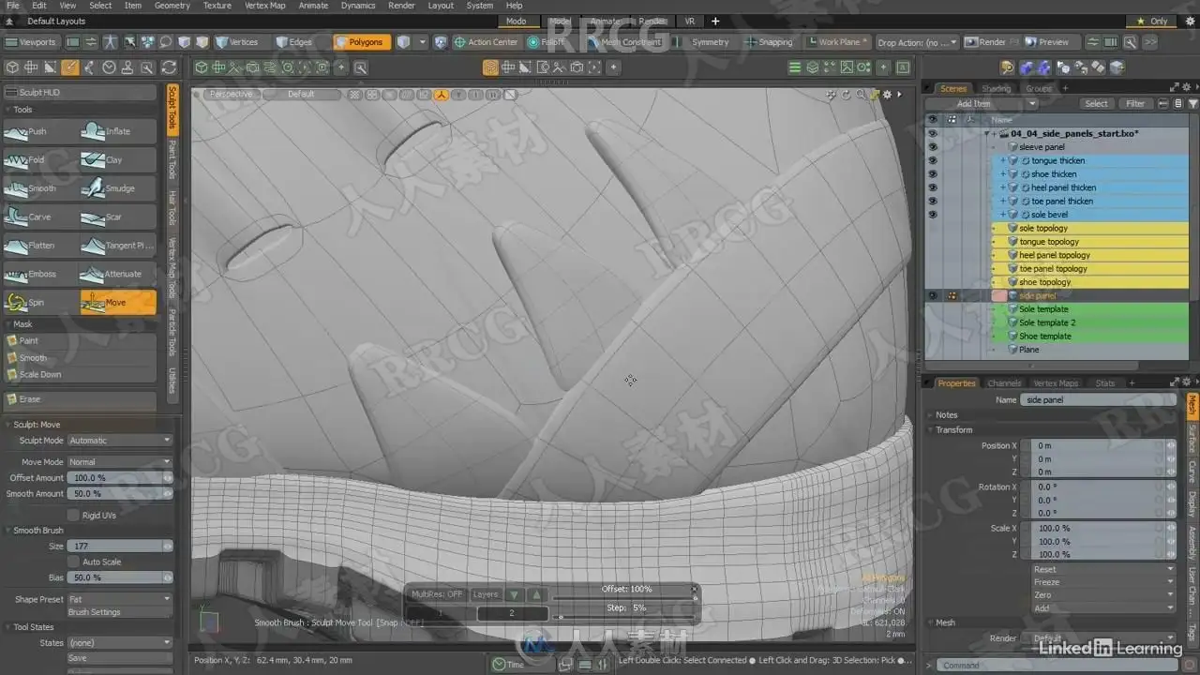Hide the heel panel thicken item
The width and height of the screenshot is (1200, 675).
coord(932,187)
